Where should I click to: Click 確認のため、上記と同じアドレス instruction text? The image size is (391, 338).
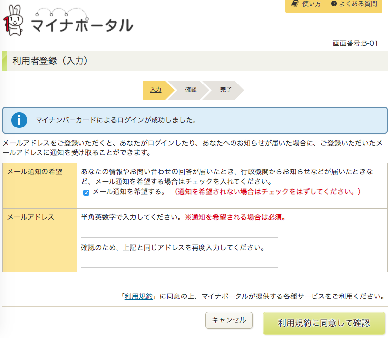[x=173, y=248]
